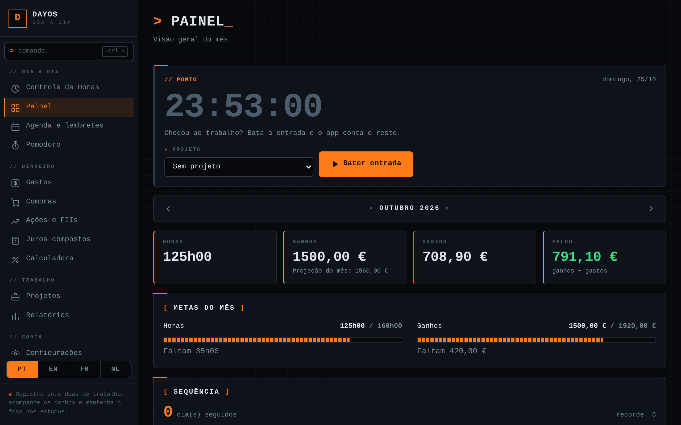The height and width of the screenshot is (425, 681).
Task: Click the Horas goal progress bar
Action: point(283,340)
